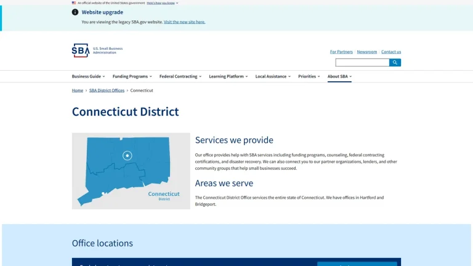
Task: Click the Connecticut District page heading
Action: pos(125,111)
